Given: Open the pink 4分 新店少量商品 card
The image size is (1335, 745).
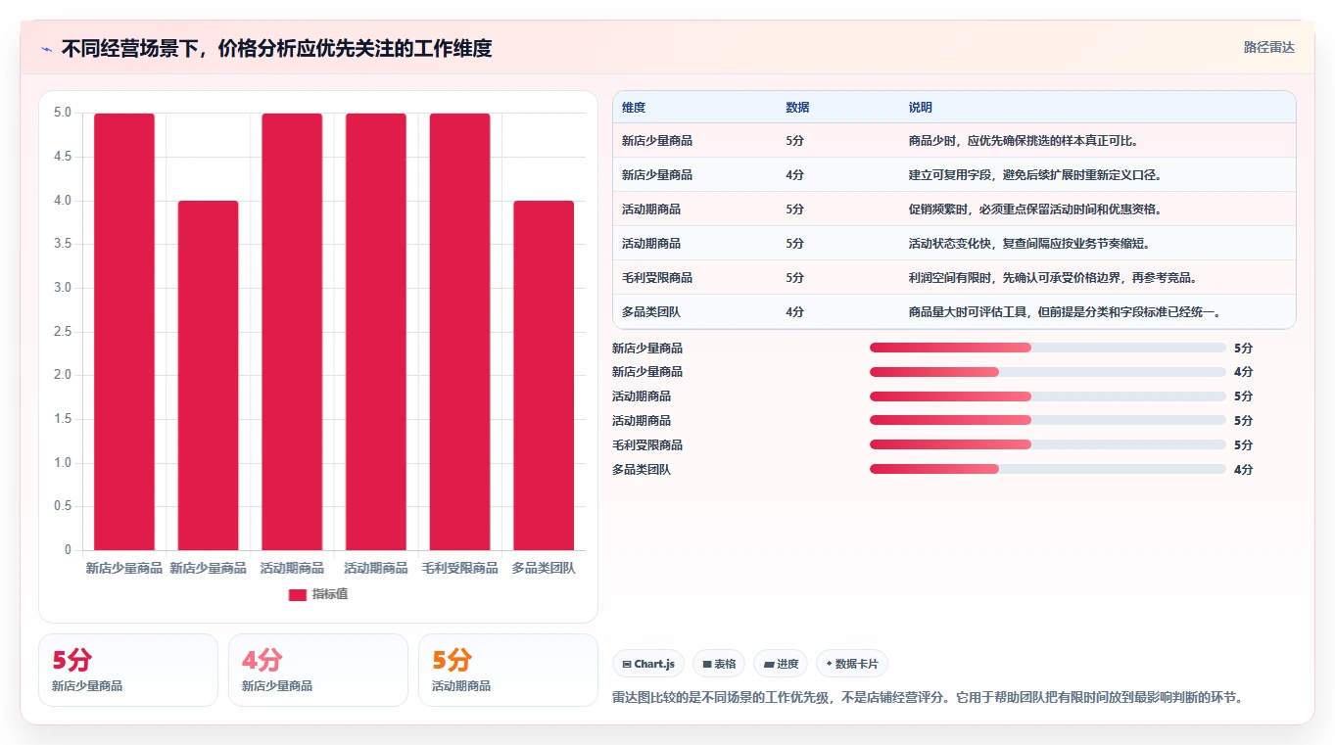Looking at the screenshot, I should (x=318, y=670).
